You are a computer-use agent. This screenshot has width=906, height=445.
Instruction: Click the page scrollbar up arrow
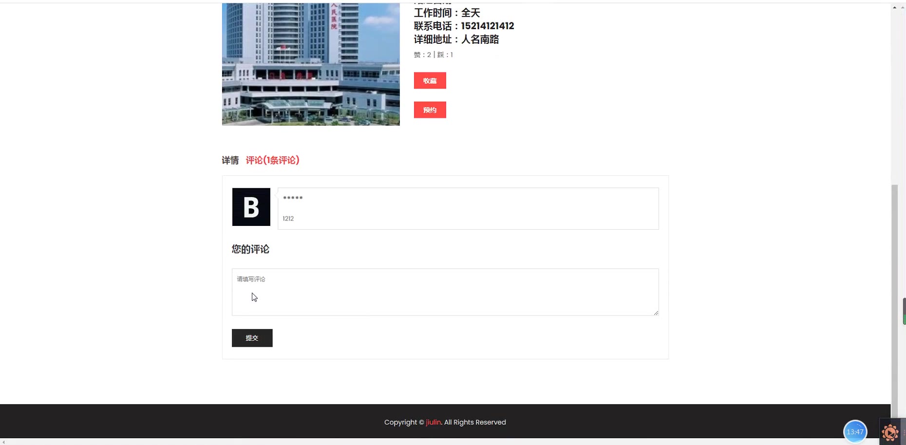(894, 7)
